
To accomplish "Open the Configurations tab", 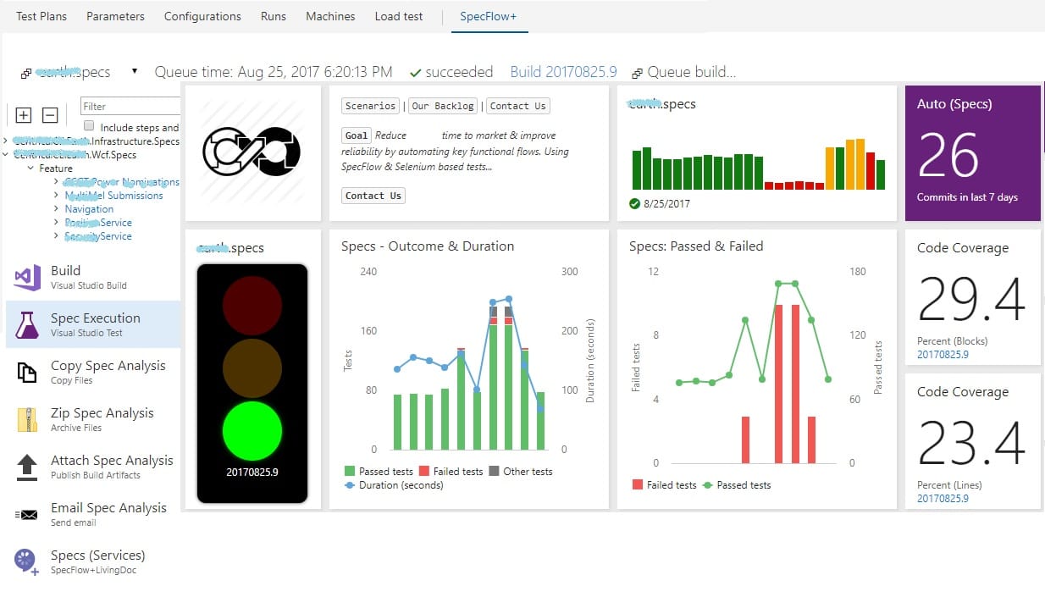I will pos(202,16).
